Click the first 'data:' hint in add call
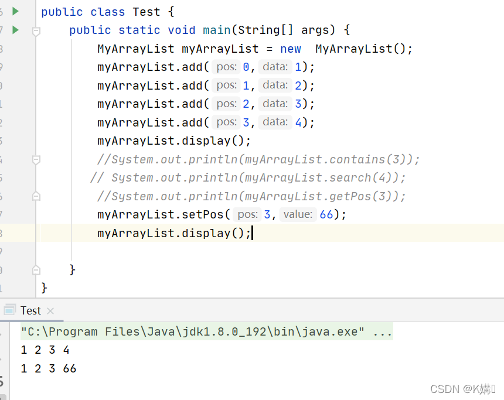504x400 pixels. pyautogui.click(x=275, y=67)
